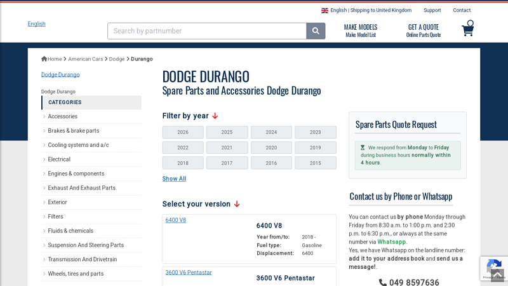Viewport: 508px width, 286px height.
Task: Expand Fluids & chemicals category
Action: (70, 231)
